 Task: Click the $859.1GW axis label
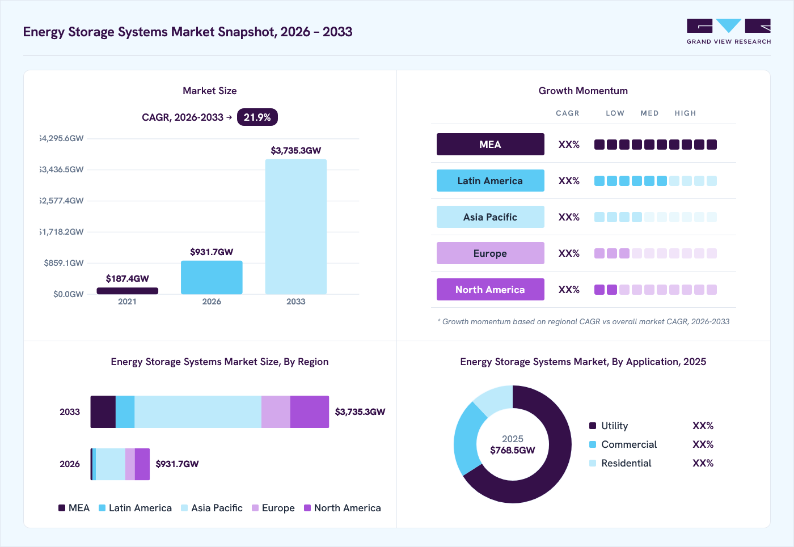64,263
